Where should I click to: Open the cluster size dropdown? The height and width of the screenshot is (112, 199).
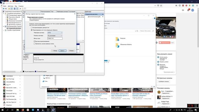coord(55,36)
